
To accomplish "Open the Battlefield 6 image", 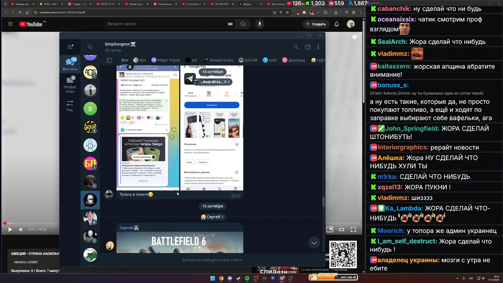I will click(180, 242).
